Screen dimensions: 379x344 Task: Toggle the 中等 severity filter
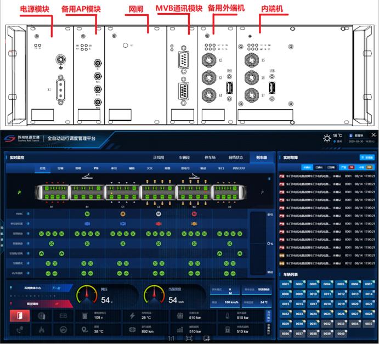(x=365, y=167)
